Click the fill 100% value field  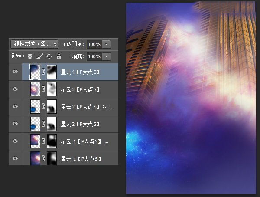pyautogui.click(x=94, y=56)
